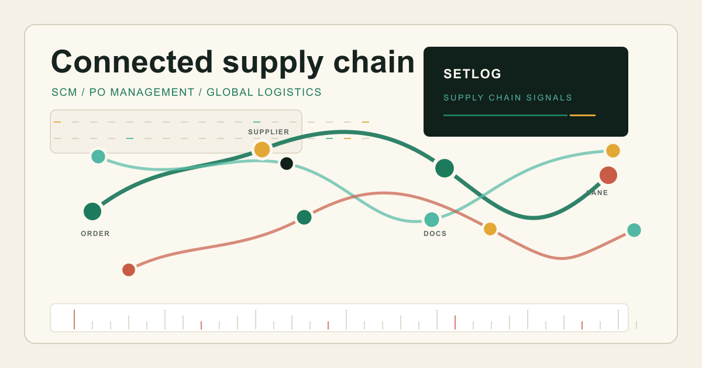Image resolution: width=702 pixels, height=368 pixels.
Task: Click the last red marker on the timeline
Action: pos(582,325)
